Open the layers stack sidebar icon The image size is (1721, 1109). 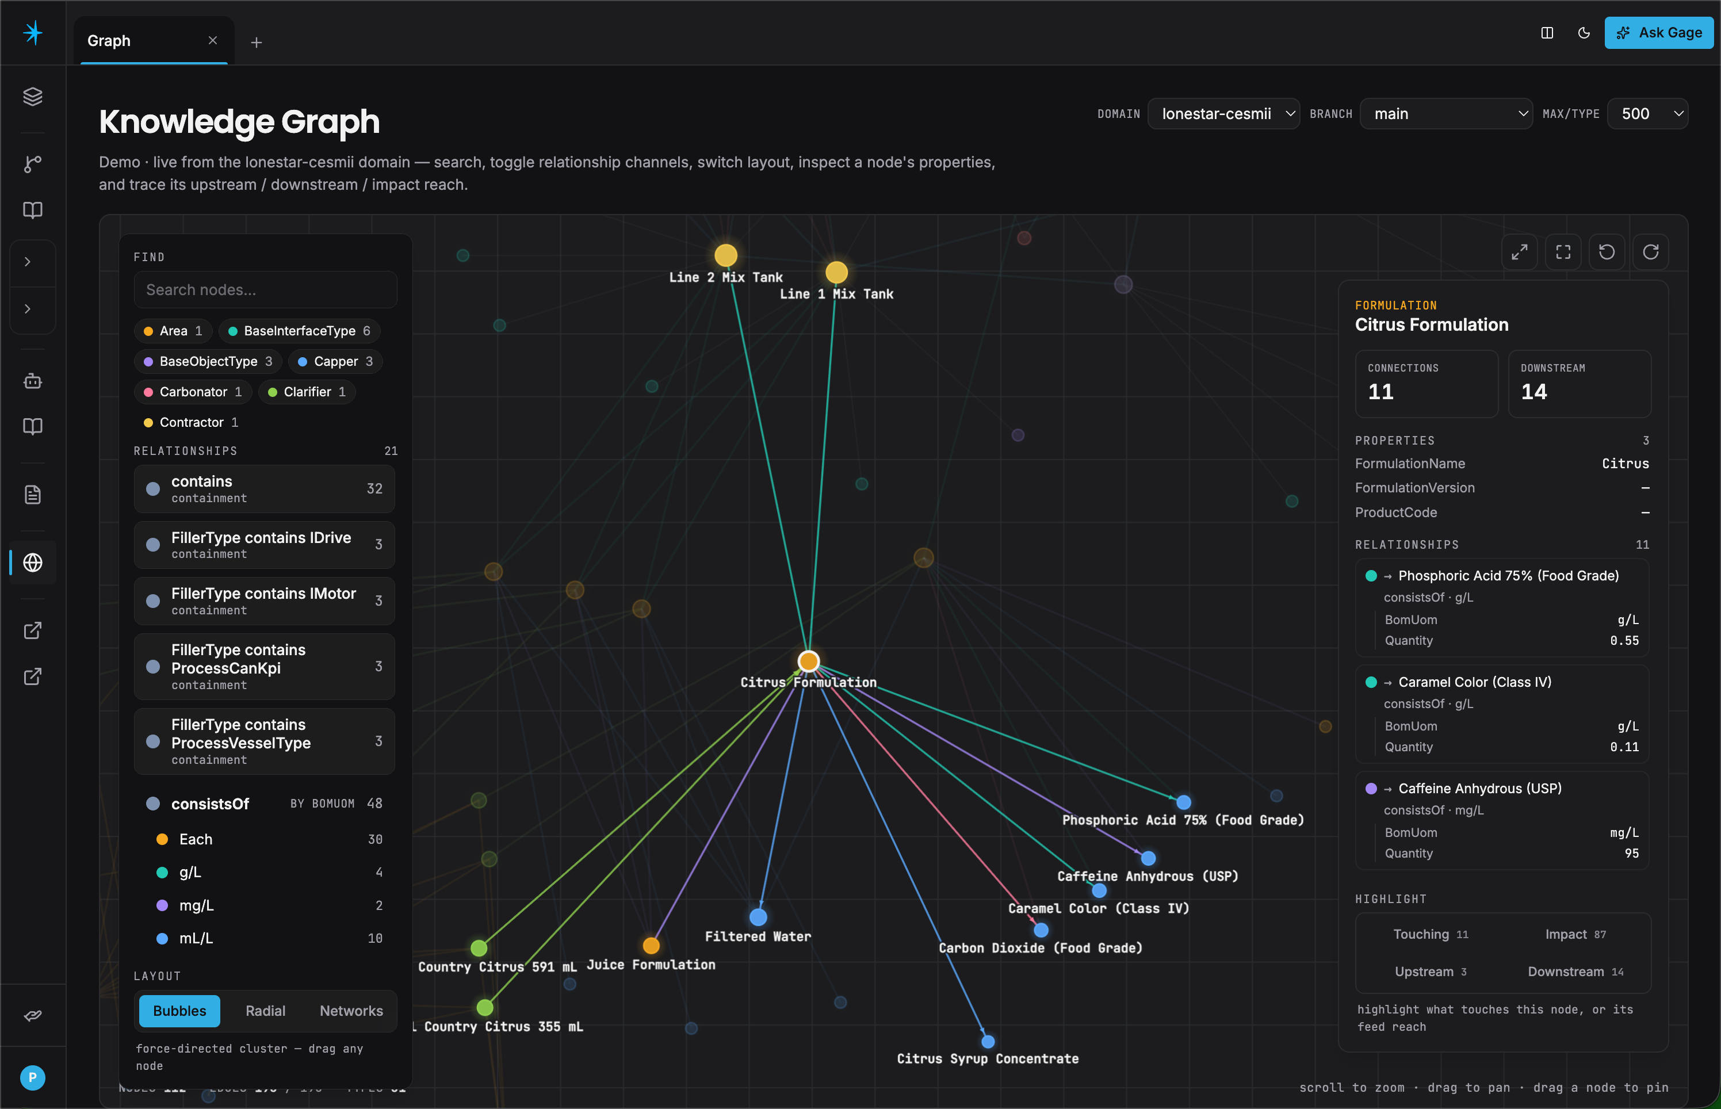32,97
